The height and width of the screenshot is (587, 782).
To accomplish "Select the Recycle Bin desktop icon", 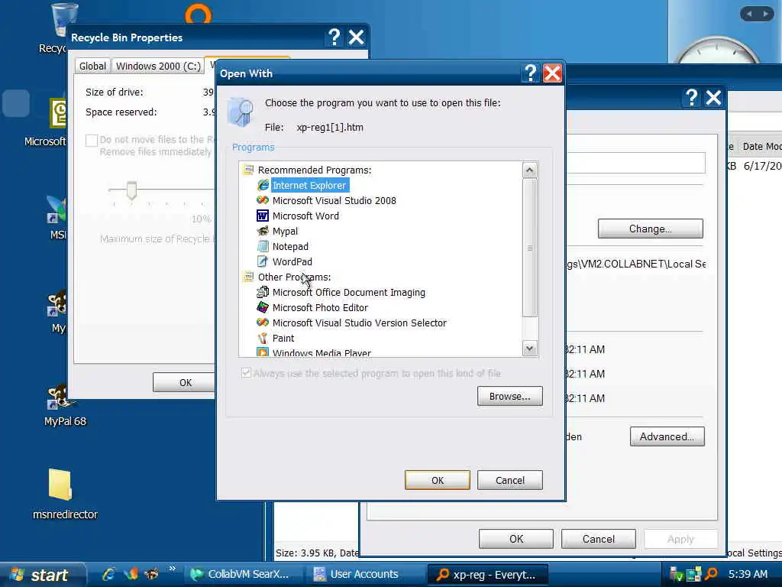I will point(63,20).
